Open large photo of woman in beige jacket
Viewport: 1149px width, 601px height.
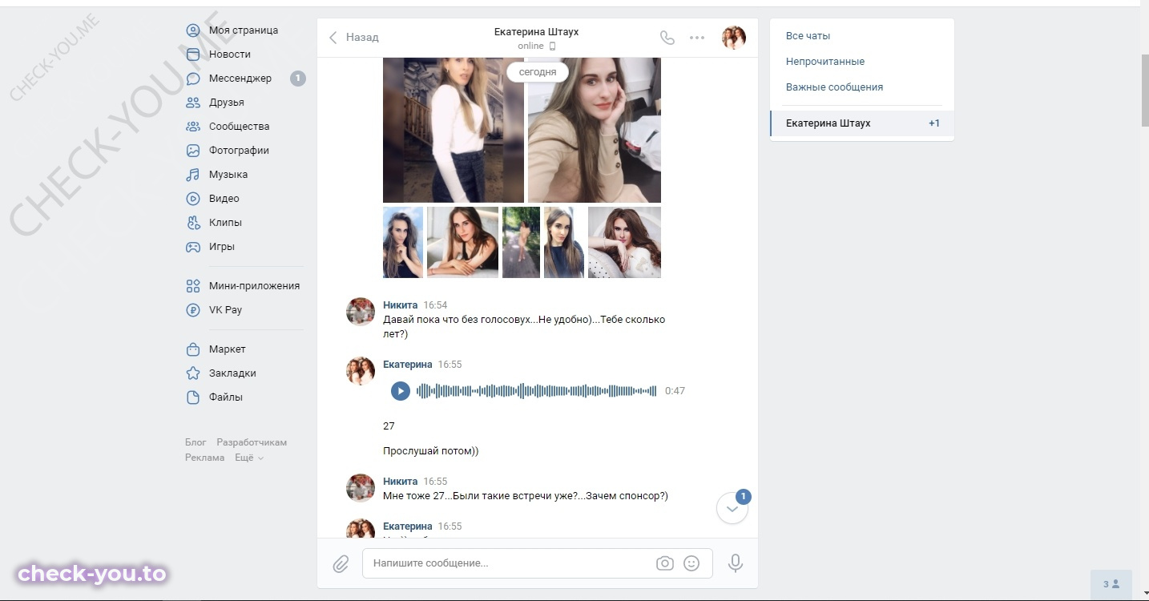point(595,130)
